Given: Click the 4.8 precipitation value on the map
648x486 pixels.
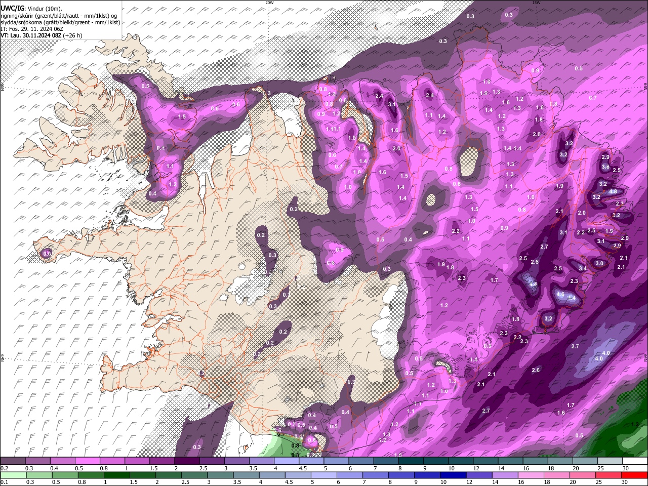Looking at the screenshot, I should pos(613,192).
